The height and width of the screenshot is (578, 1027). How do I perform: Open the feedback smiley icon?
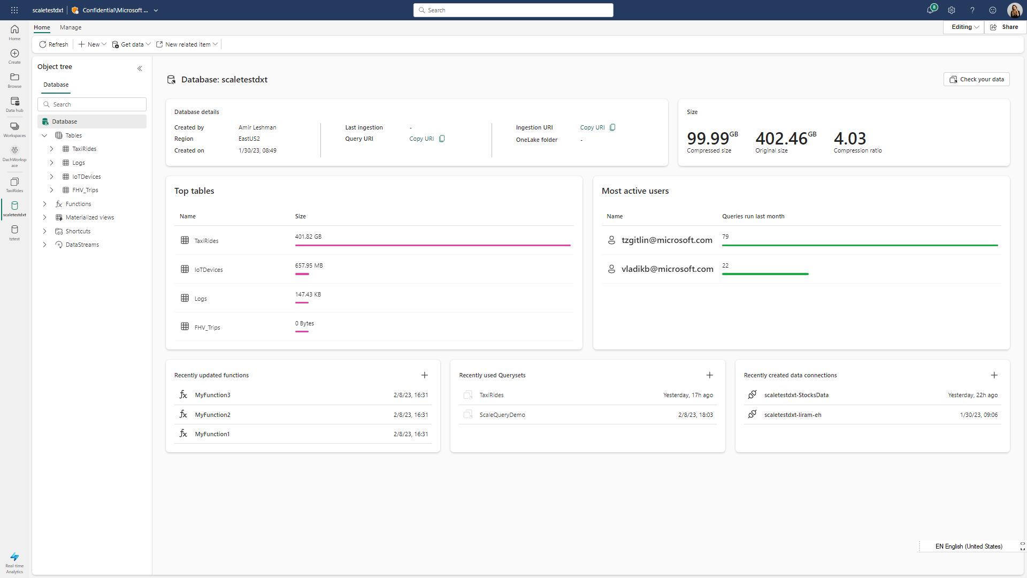pos(992,10)
